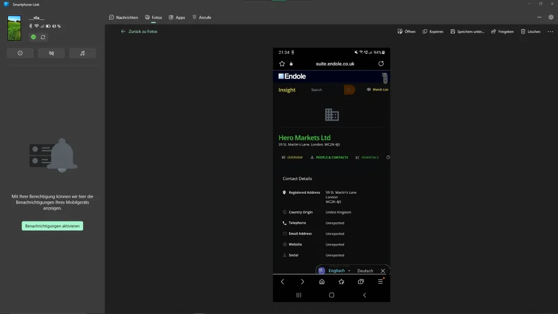Click the displayed phone screenshot image
Viewport: 558px width, 314px height.
(x=331, y=175)
